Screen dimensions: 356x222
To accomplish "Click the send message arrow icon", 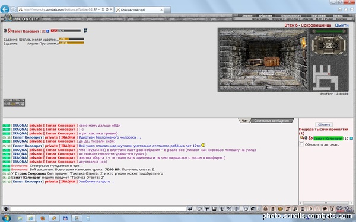I will point(190,208).
